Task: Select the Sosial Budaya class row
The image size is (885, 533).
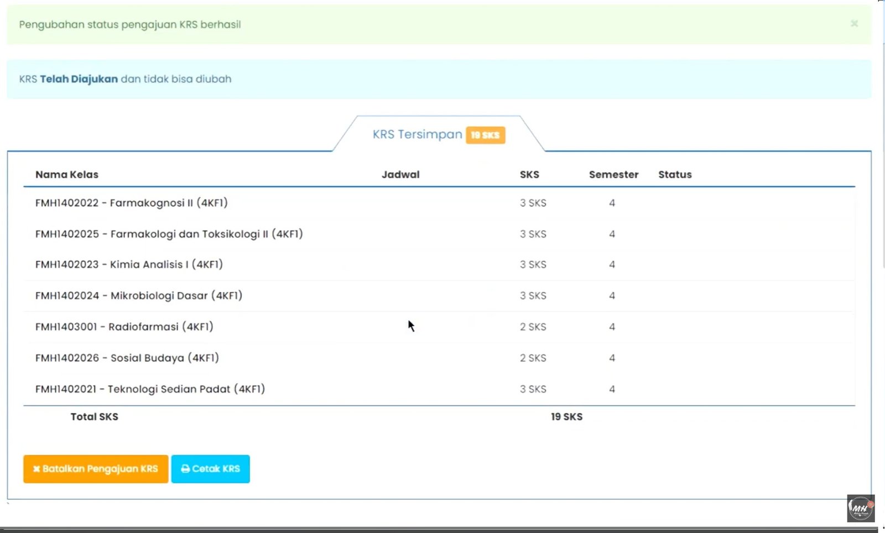Action: pyautogui.click(x=439, y=358)
